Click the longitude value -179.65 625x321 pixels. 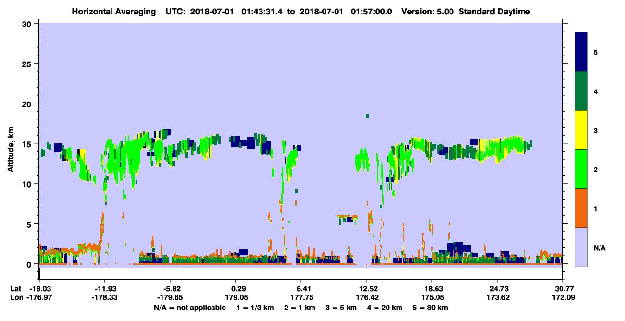point(171,297)
